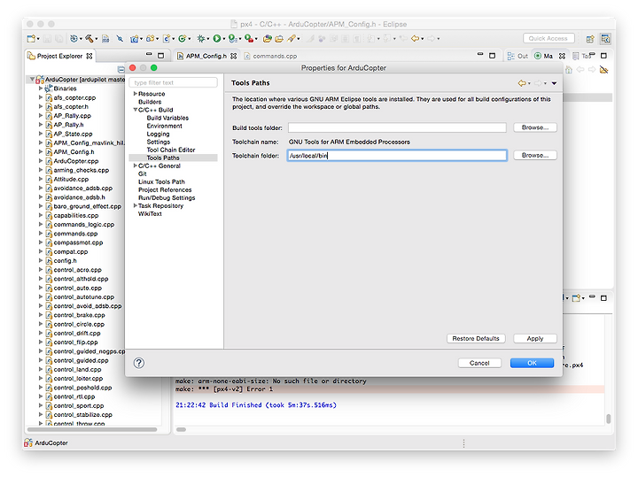Select the C/C++ perspective icon
Image resolution: width=638 pixels, height=477 pixels.
pos(605,39)
